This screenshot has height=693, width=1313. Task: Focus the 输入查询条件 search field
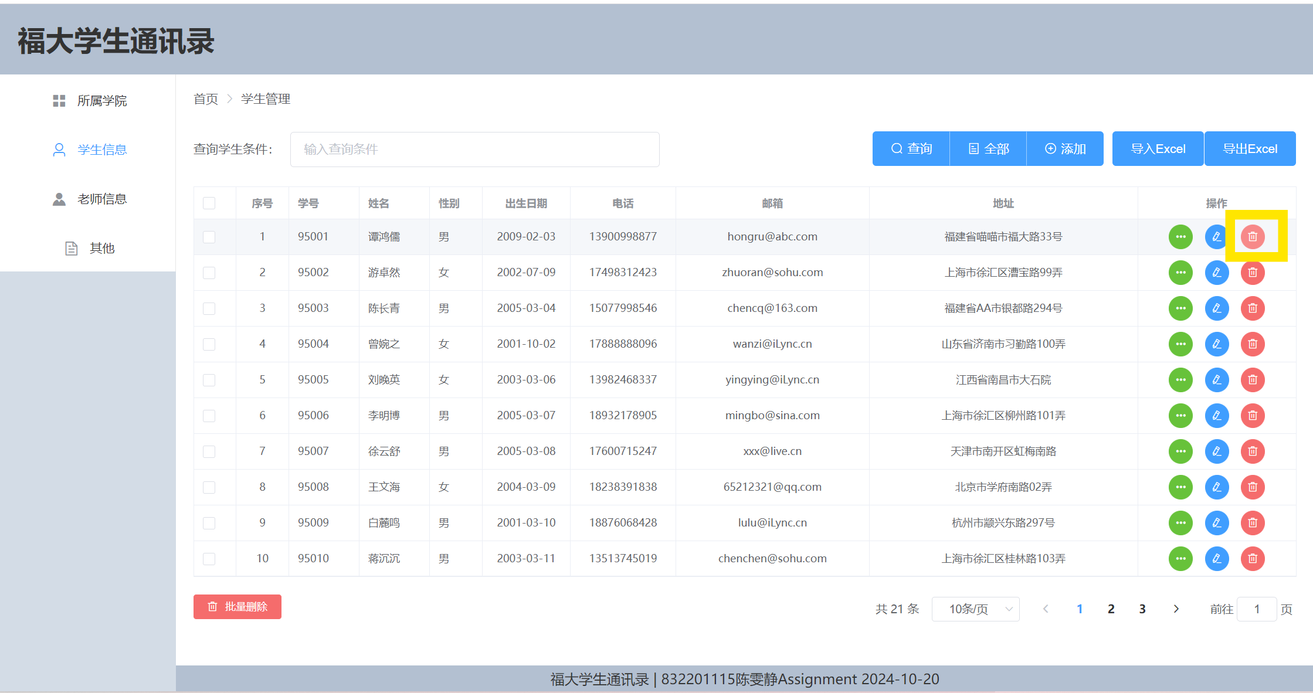pyautogui.click(x=474, y=150)
